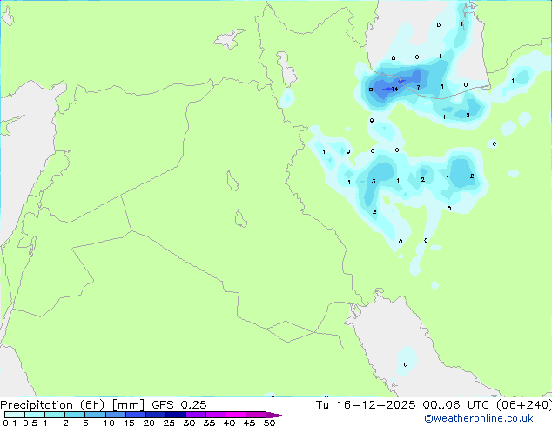Pick the 20–25 mm legend color swatch
This screenshot has height=426, width=552.
click(x=156, y=415)
